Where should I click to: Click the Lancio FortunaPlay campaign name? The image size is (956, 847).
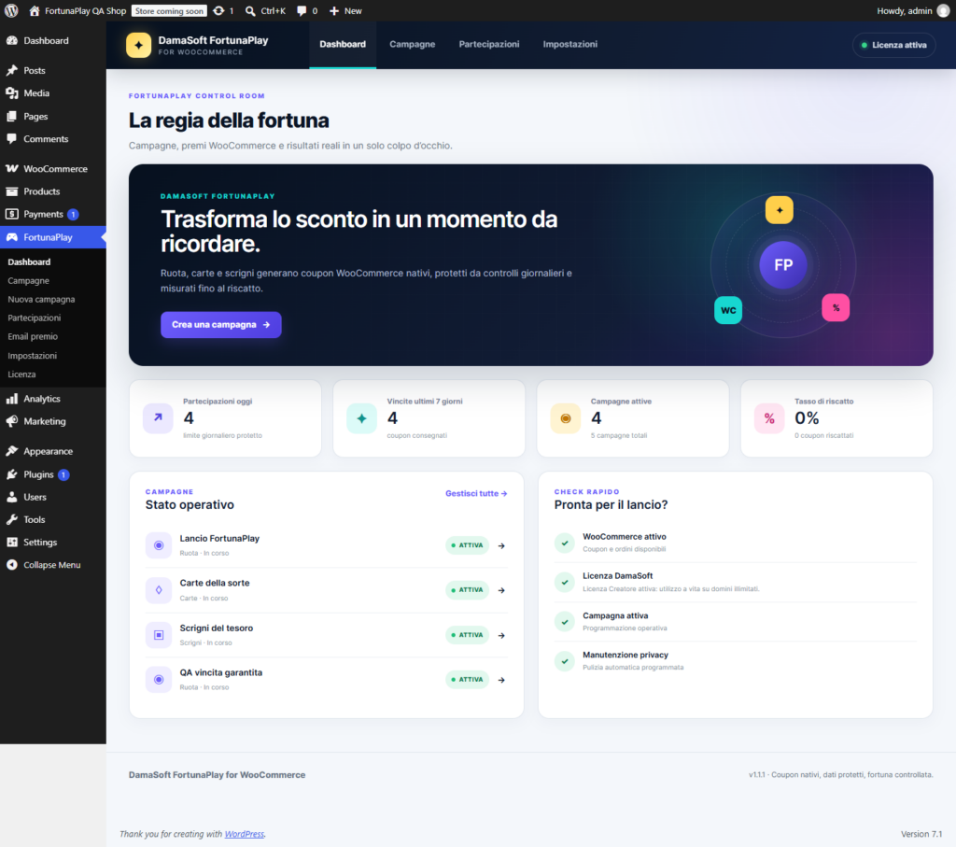point(219,539)
